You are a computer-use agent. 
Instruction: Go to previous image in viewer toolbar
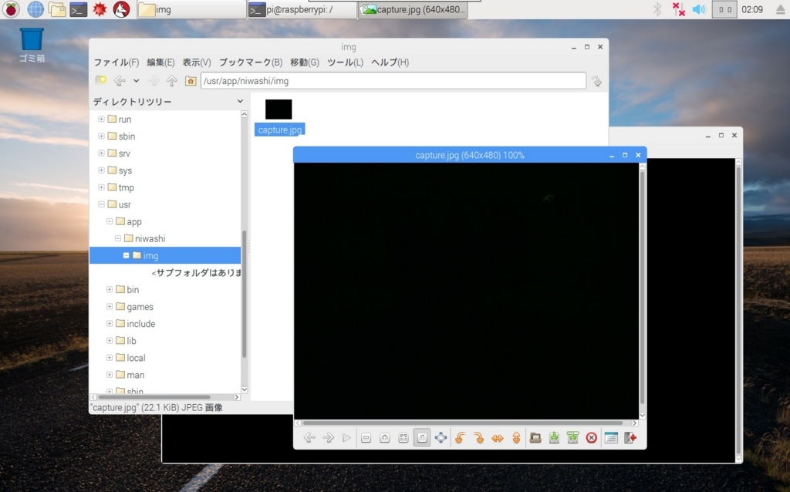[x=309, y=437]
